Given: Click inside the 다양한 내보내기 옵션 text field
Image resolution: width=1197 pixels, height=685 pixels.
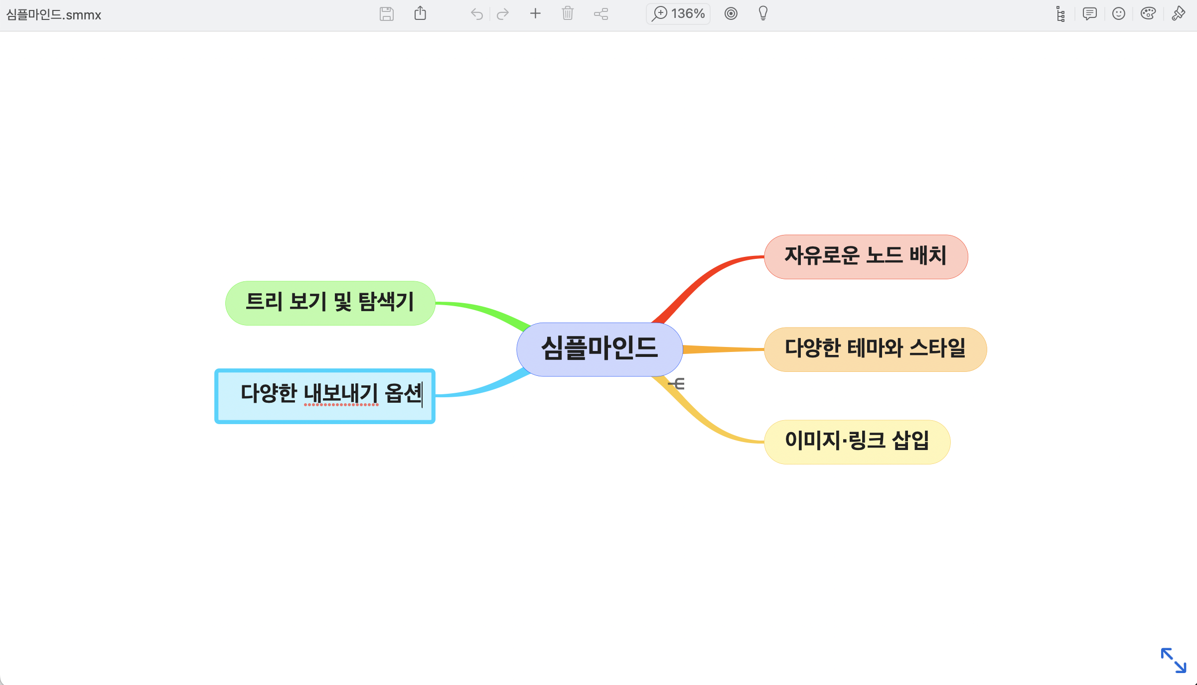Looking at the screenshot, I should click(325, 396).
